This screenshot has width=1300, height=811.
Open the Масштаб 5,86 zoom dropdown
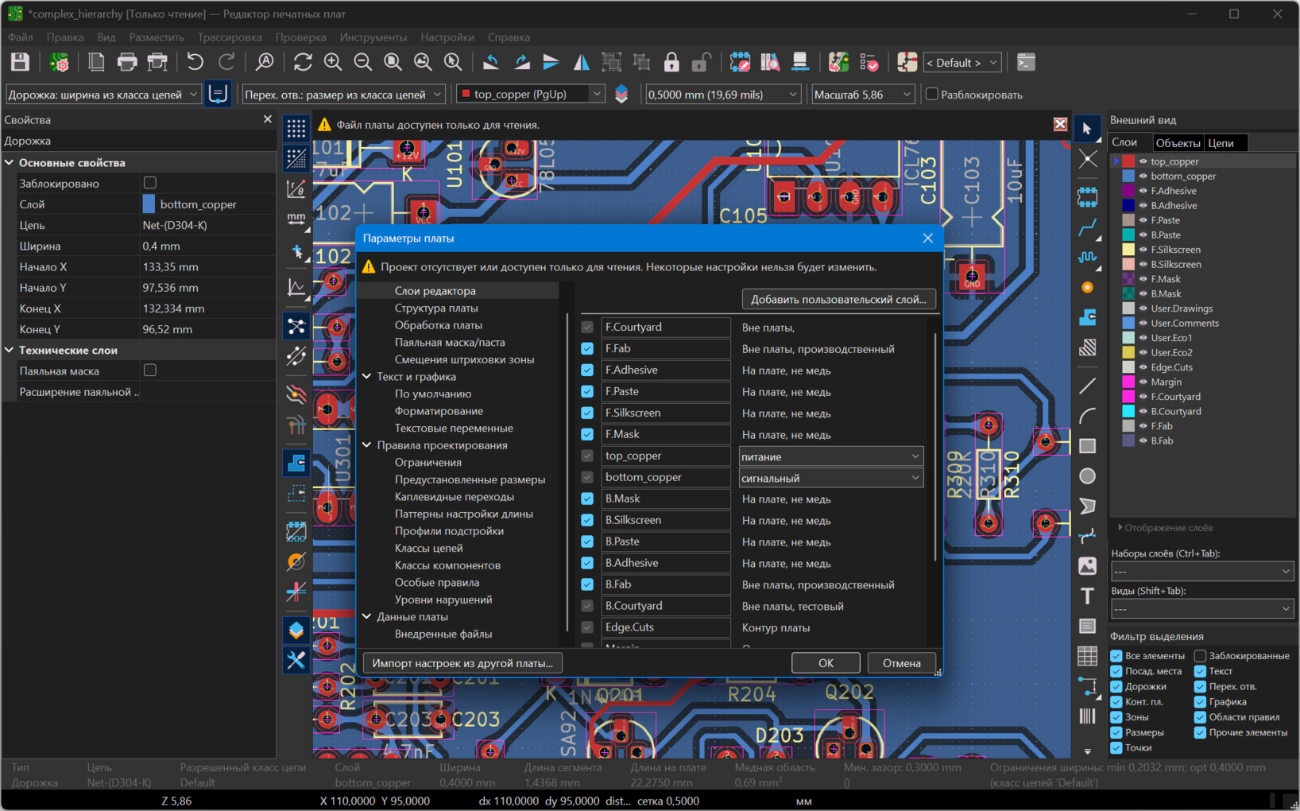point(862,95)
